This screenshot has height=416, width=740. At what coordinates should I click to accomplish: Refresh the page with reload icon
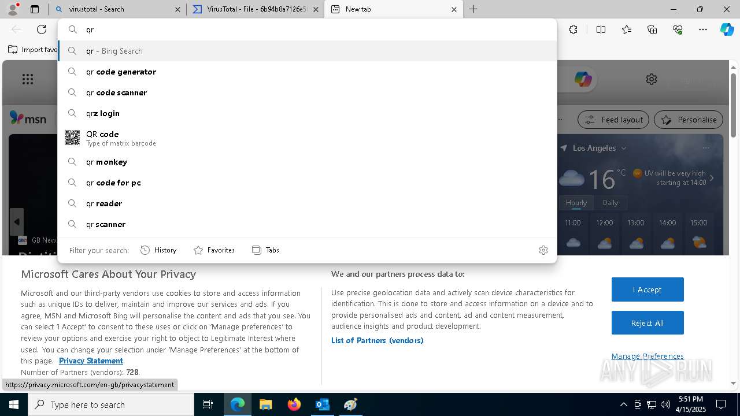coord(42,29)
